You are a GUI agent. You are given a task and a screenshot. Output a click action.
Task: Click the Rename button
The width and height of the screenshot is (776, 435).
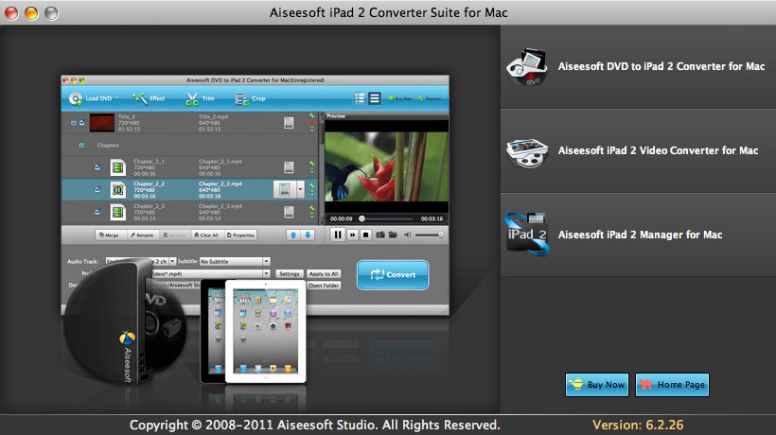pyautogui.click(x=142, y=235)
